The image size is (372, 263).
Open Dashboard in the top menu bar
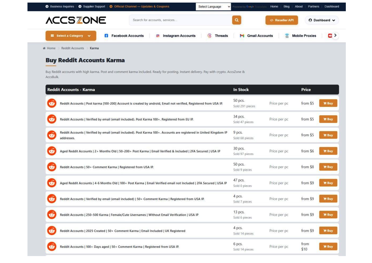click(x=332, y=7)
